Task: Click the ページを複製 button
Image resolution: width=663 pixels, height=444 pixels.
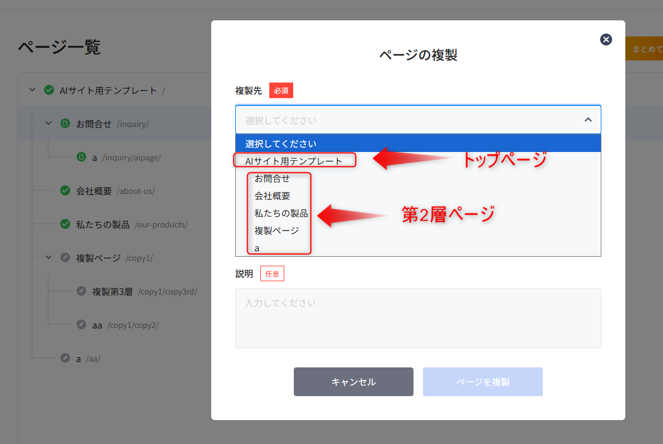Action: 482,382
